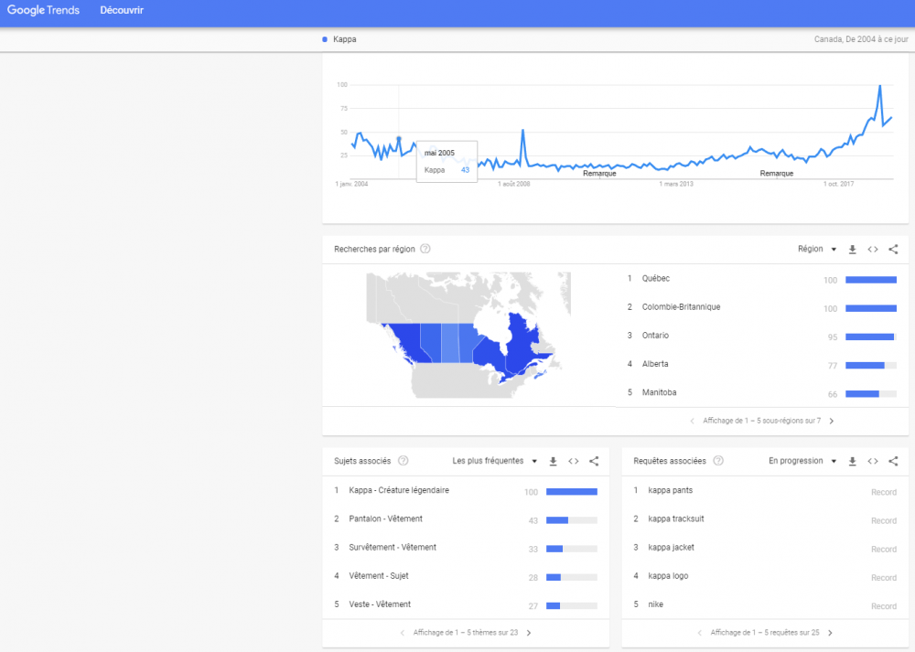Download the Recherches par région data
The height and width of the screenshot is (652, 915).
[x=853, y=250]
